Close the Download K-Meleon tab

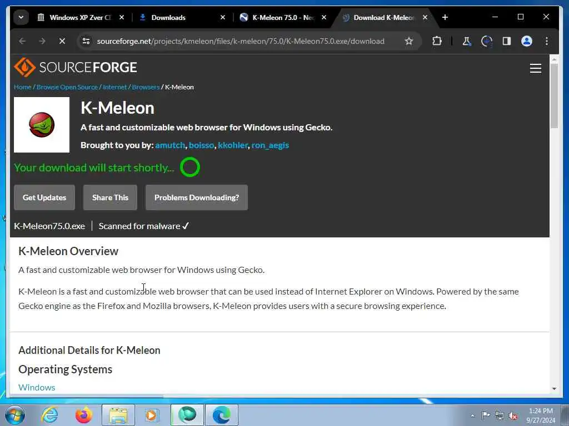pyautogui.click(x=425, y=17)
